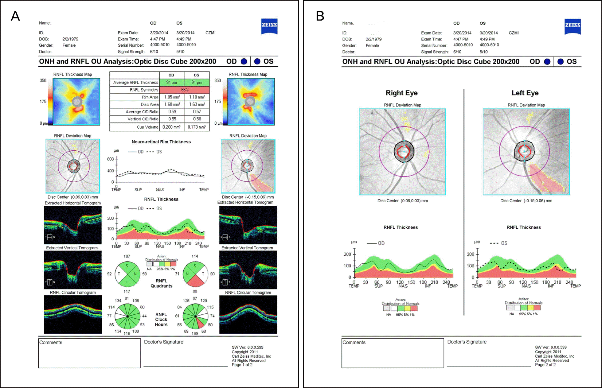The width and height of the screenshot is (602, 388).
Task: Open the OS RNFL Thickness Map image
Action: click(x=251, y=102)
